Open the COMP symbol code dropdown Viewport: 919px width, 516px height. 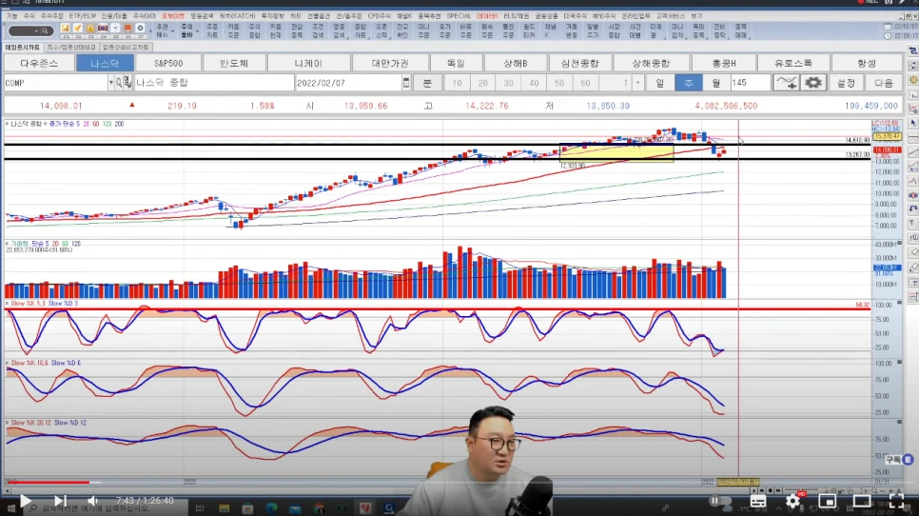click(110, 83)
